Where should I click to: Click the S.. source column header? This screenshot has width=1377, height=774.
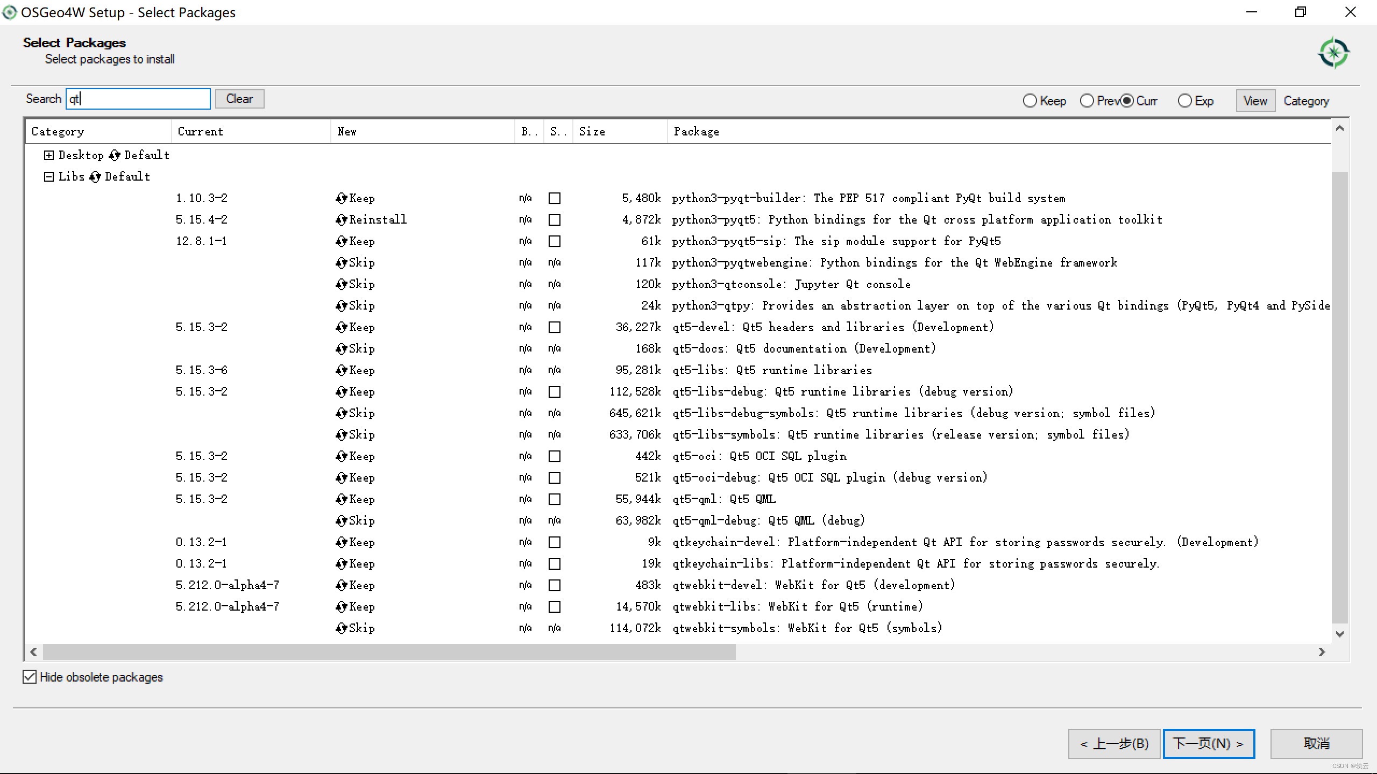(x=558, y=132)
